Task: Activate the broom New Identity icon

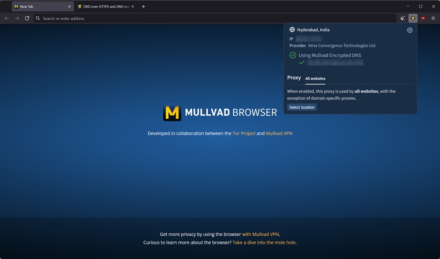Action: pos(402,18)
